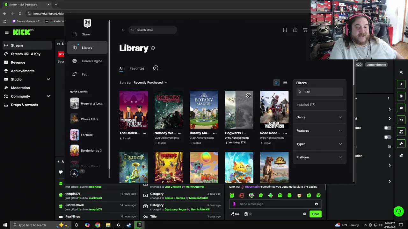
Task: Expand the Features filter
Action: [x=319, y=131]
